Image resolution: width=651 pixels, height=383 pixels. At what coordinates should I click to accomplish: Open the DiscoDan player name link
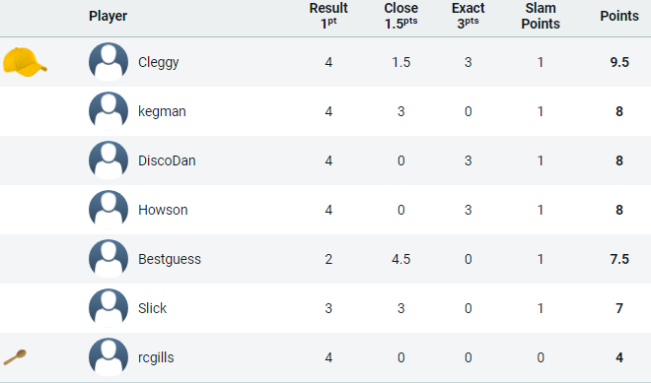point(167,160)
